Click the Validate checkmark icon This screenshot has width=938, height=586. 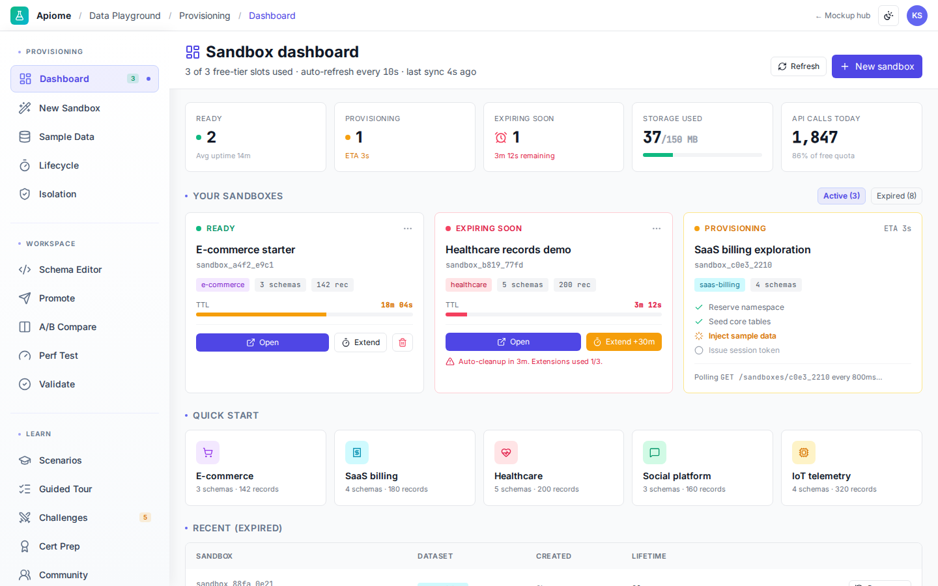click(x=25, y=384)
